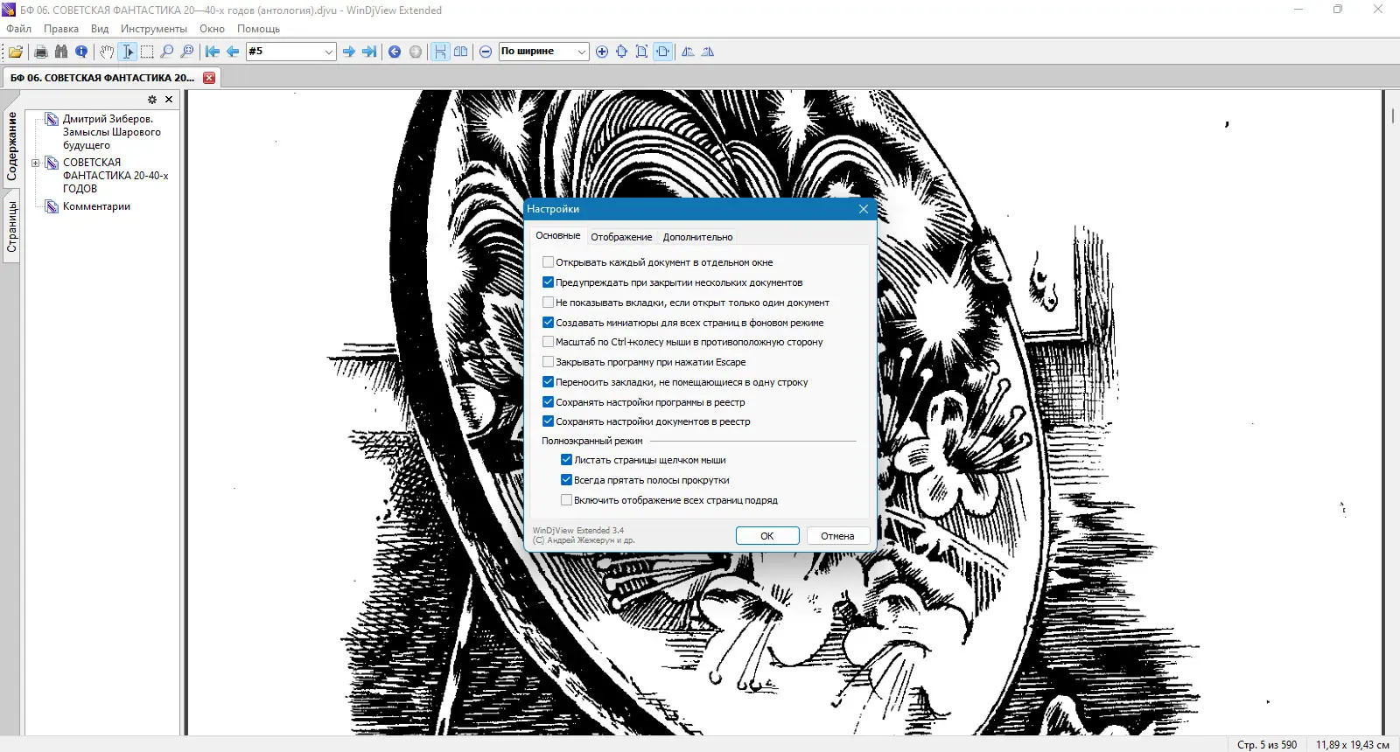This screenshot has height=752, width=1400.
Task: Open the Правка menu
Action: pyautogui.click(x=61, y=29)
